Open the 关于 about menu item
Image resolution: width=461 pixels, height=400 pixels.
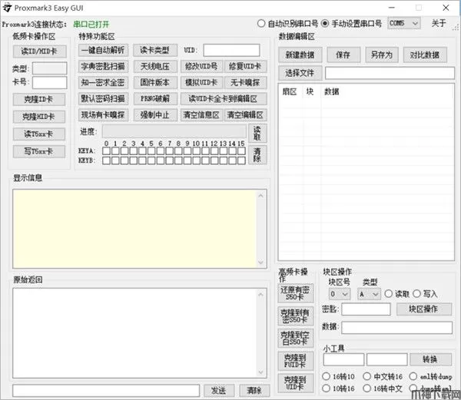[x=439, y=23]
